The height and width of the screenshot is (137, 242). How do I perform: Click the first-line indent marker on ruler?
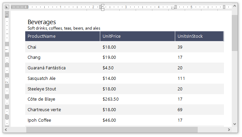tap(103, 5)
